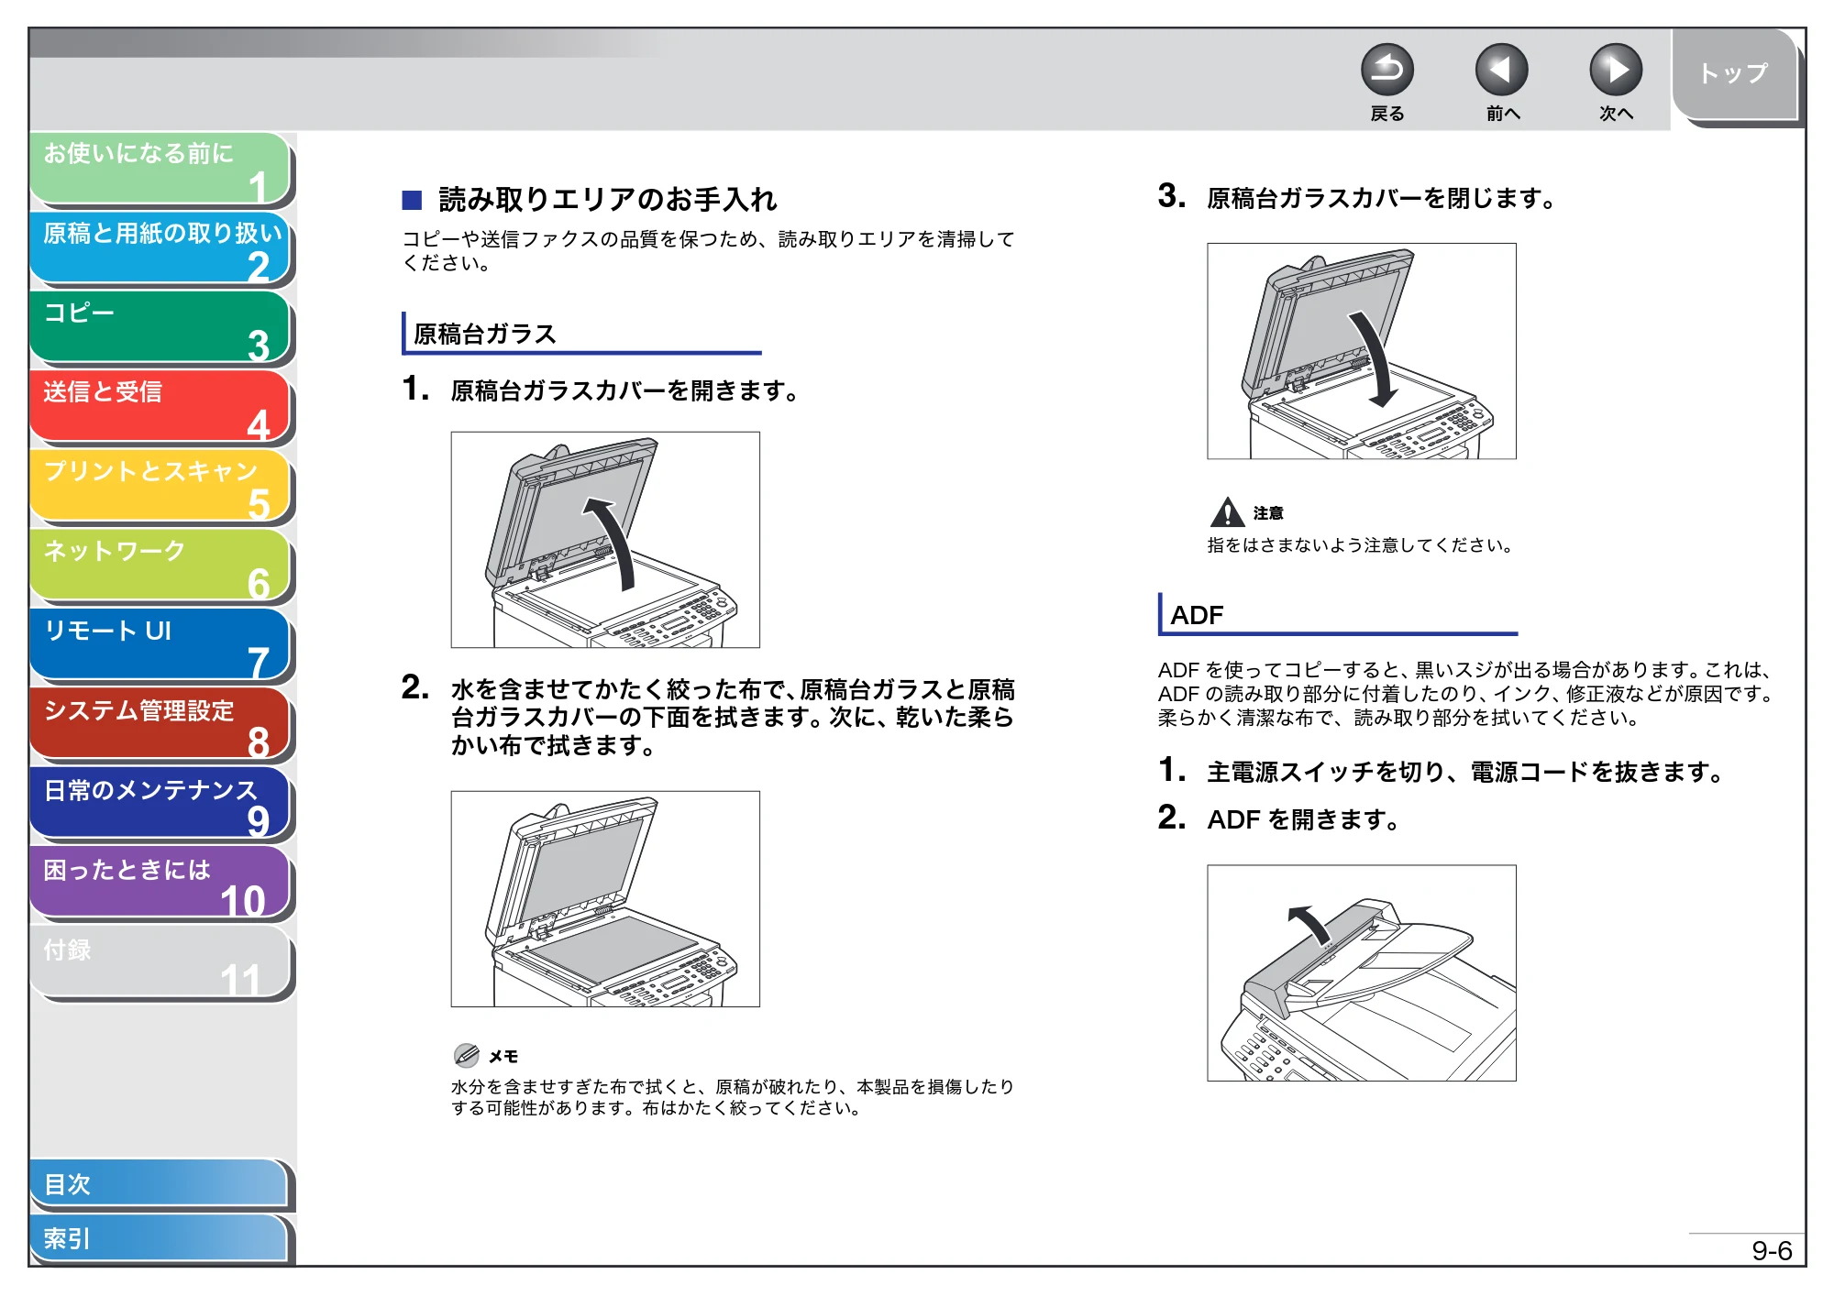Click the ADF opening illustration
The image size is (1834, 1296).
click(x=1362, y=973)
